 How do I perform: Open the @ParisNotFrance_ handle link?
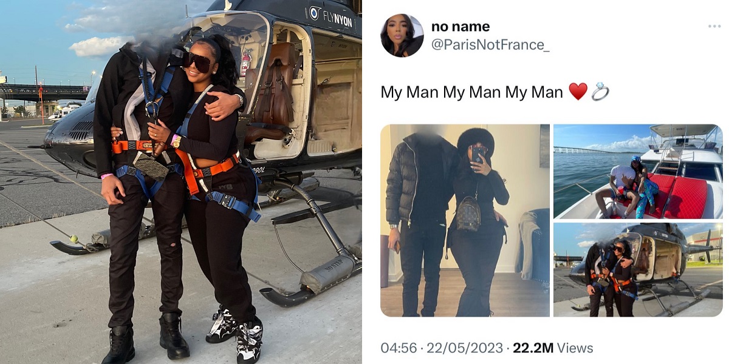[x=490, y=46]
